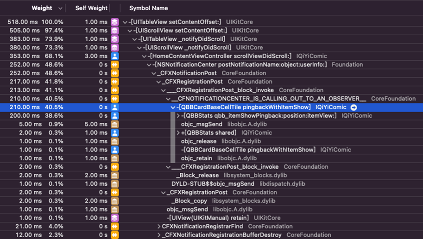This screenshot has width=423, height=239.
Task: Collapse the selected QBBCardBaseCellTile pingbackWithItemShow row
Action: coord(173,107)
